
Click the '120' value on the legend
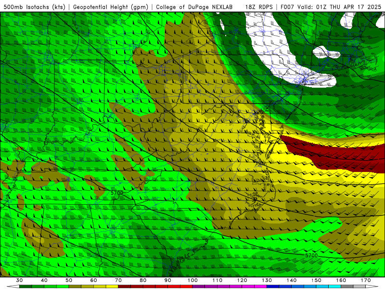tap(242, 280)
